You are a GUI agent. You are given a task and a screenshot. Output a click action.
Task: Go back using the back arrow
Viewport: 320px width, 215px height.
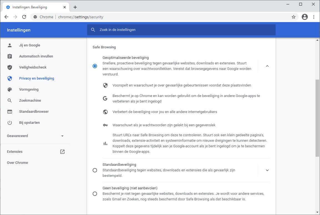click(6, 17)
